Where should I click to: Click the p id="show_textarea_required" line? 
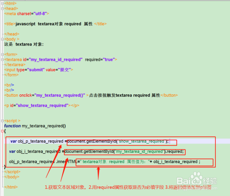(42, 105)
